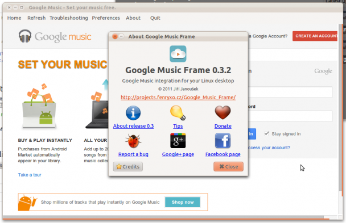Click the Set Your Music orange heading
This screenshot has height=223, width=346.
tap(63, 65)
